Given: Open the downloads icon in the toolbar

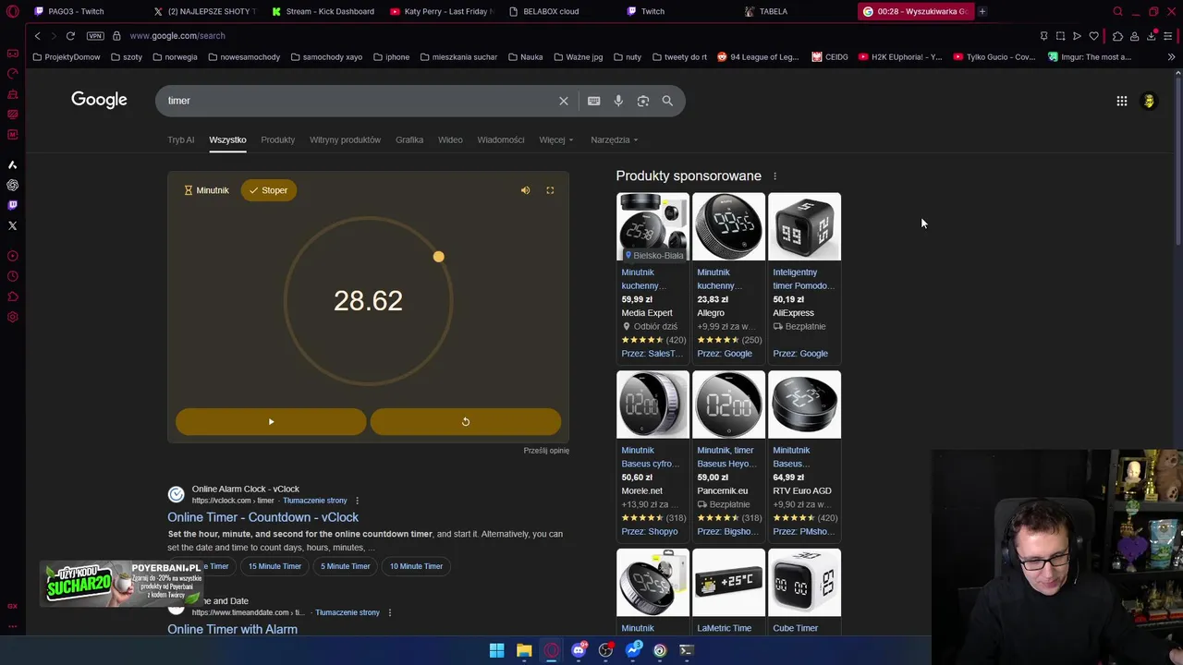Looking at the screenshot, I should pos(1152,36).
